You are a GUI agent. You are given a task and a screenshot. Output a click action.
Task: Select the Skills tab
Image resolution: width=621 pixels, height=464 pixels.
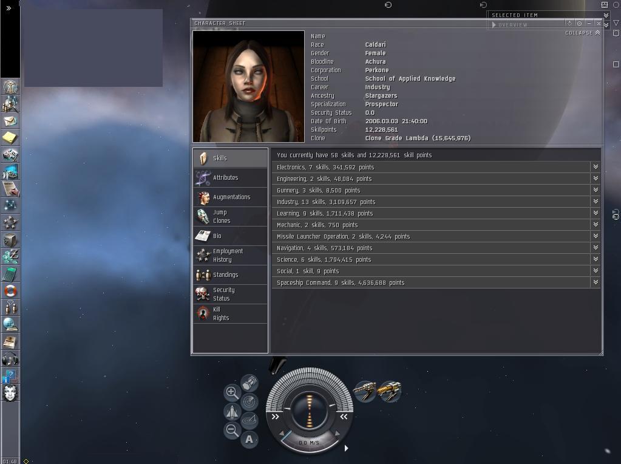(x=230, y=158)
